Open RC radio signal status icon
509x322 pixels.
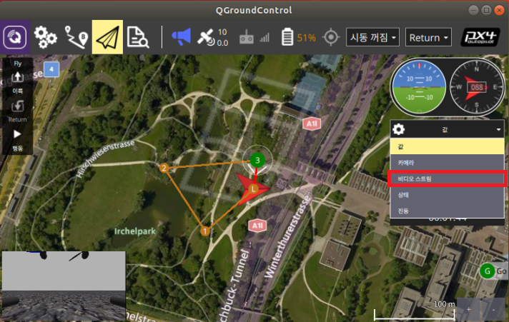tap(254, 37)
